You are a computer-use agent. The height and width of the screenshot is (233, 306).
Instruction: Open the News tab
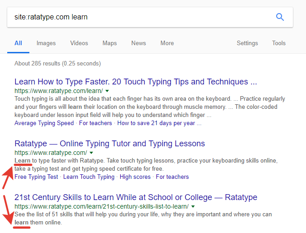139,43
